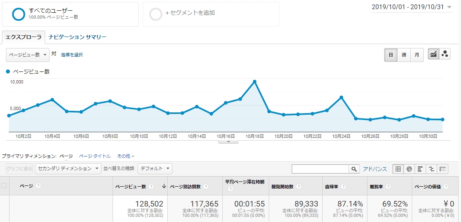Click the 87.14% bounce rate value
This screenshot has width=461, height=222.
coord(349,203)
